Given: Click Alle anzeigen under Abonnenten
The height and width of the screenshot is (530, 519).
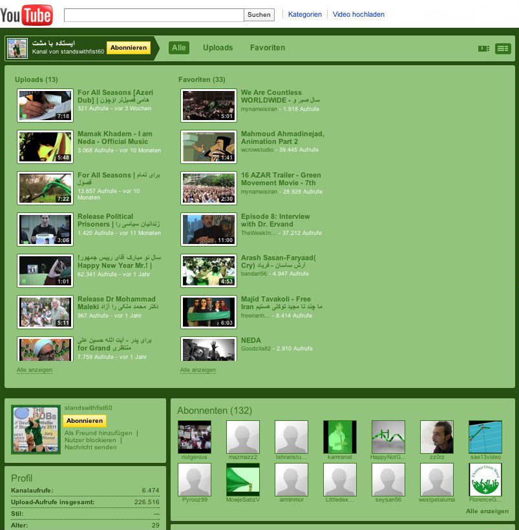Looking at the screenshot, I should click(486, 511).
